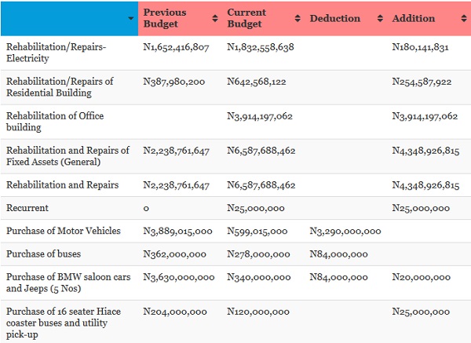This screenshot has width=471, height=343.
Task: Open the dropdown arrow in the blue header cell
Action: tap(130, 18)
